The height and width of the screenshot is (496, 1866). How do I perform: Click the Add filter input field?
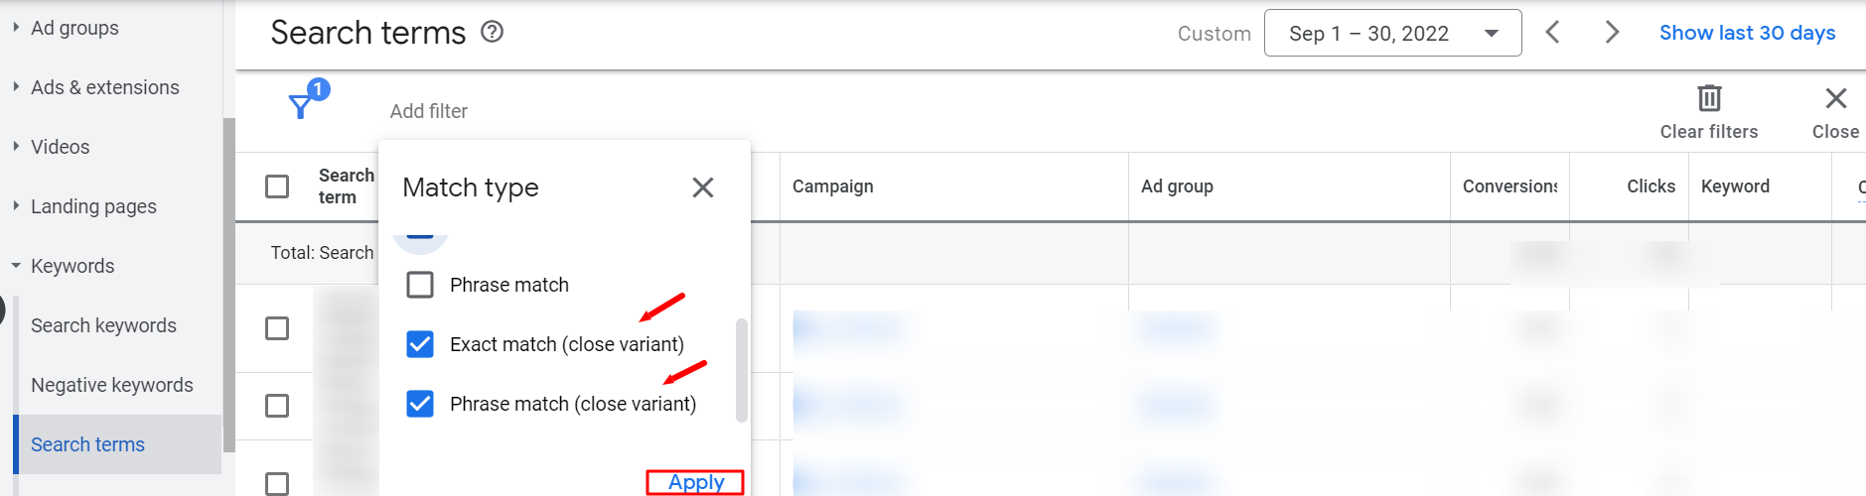pyautogui.click(x=429, y=111)
